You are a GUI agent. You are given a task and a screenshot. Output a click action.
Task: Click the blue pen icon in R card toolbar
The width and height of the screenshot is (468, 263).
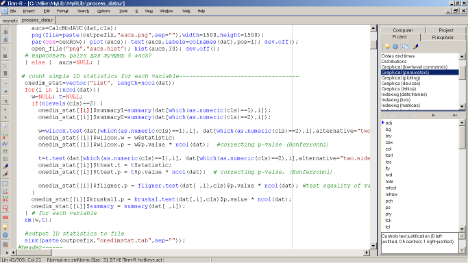(415, 47)
